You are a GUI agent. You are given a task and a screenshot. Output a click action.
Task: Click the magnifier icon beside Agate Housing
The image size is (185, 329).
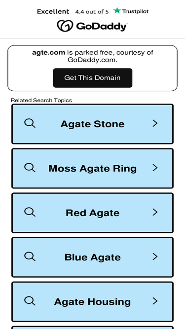[30, 301]
